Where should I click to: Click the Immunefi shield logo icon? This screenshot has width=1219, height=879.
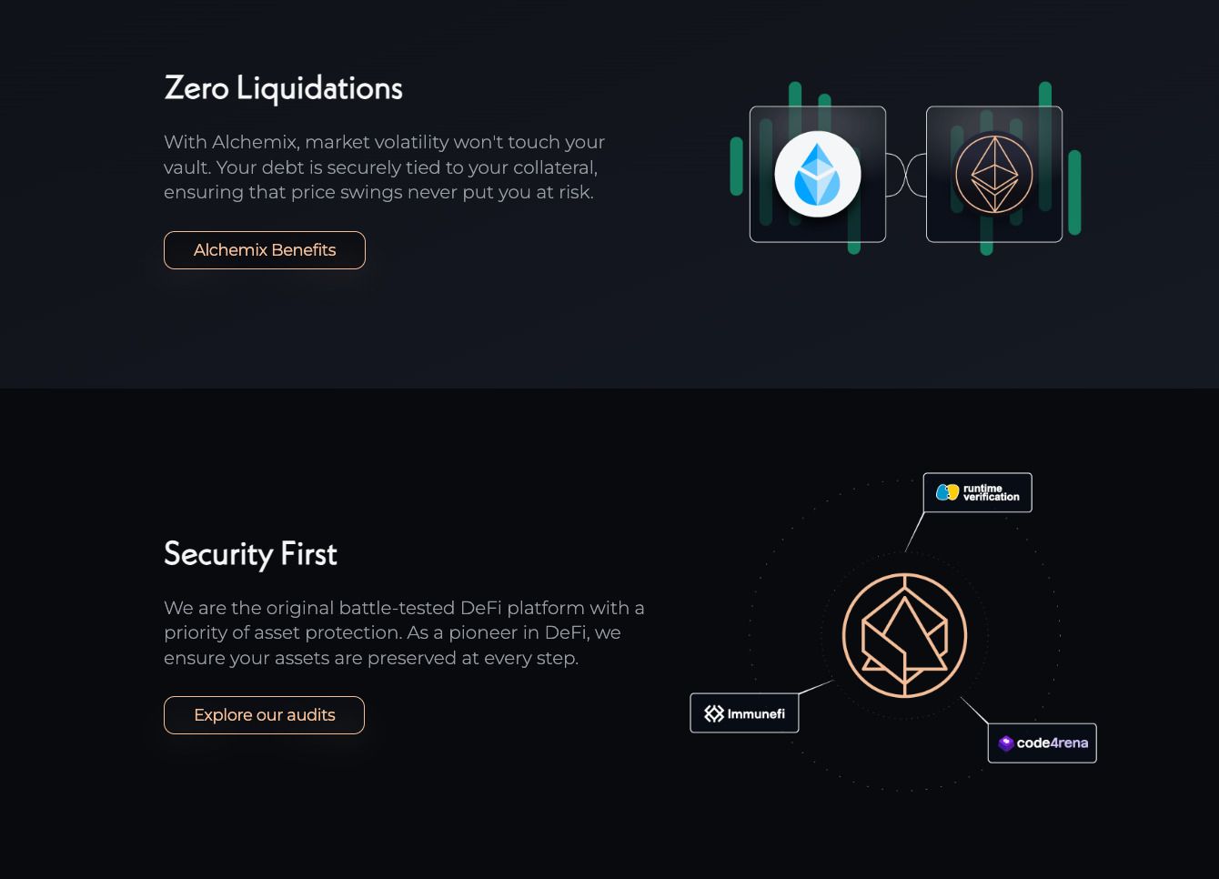click(713, 712)
